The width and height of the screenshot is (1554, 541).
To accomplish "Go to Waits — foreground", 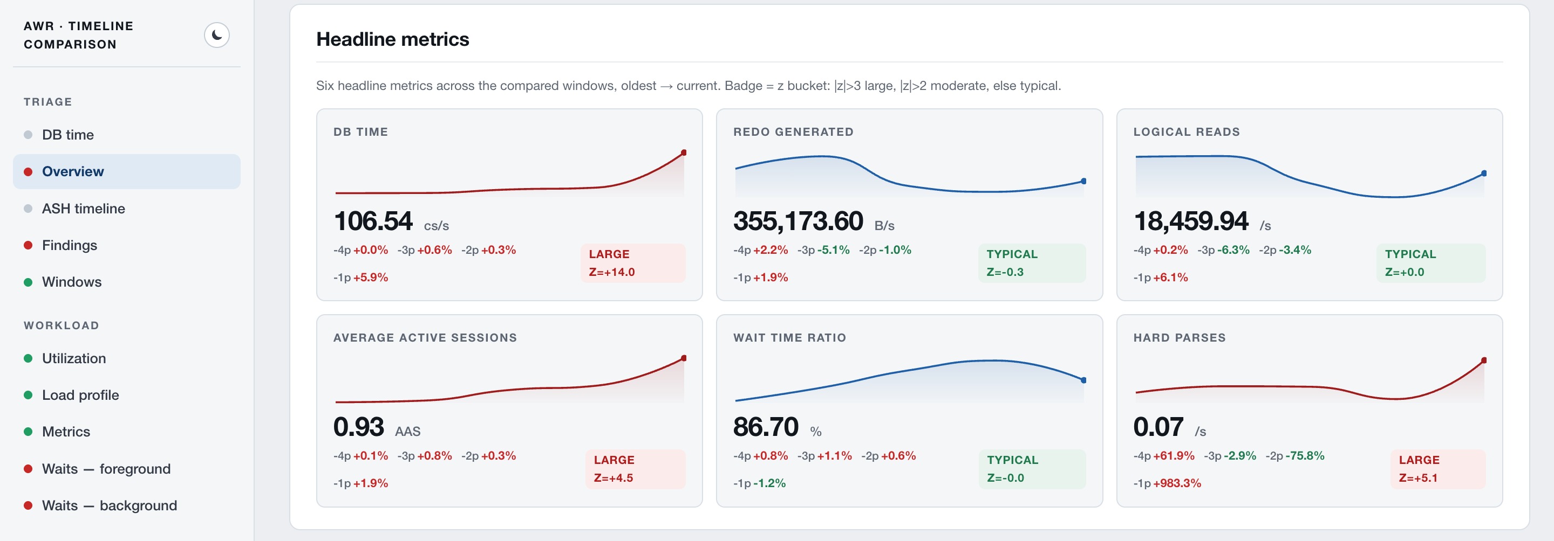I will click(127, 469).
